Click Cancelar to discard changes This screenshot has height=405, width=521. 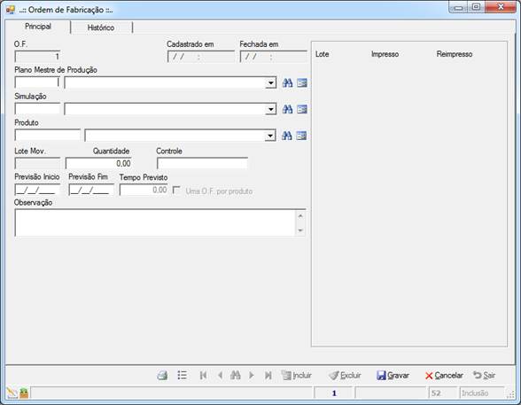[x=444, y=376]
